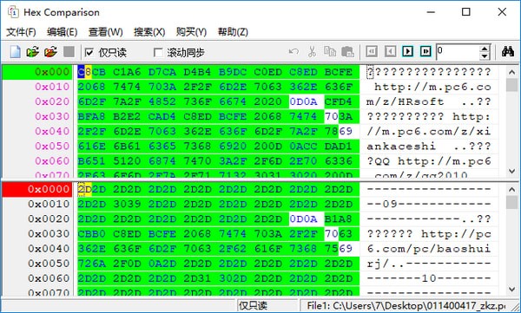Uncheck the 仅只读 read-only checkbox
The image size is (521, 313).
click(89, 52)
